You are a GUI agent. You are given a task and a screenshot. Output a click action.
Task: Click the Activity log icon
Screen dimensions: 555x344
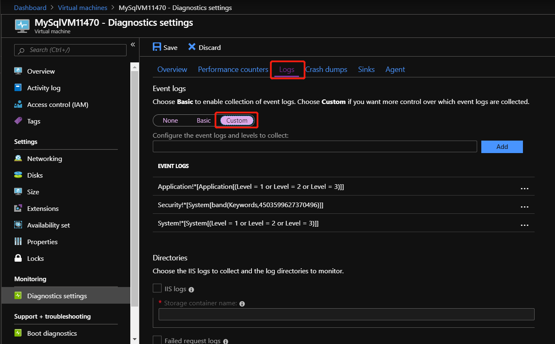(17, 88)
